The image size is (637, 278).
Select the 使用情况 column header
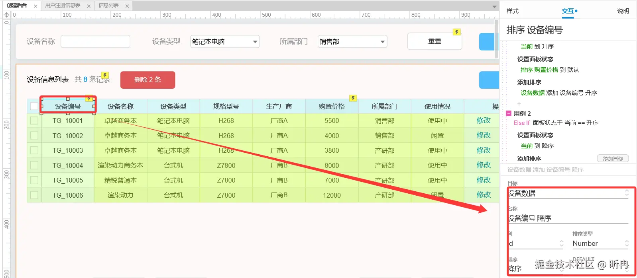(x=437, y=106)
